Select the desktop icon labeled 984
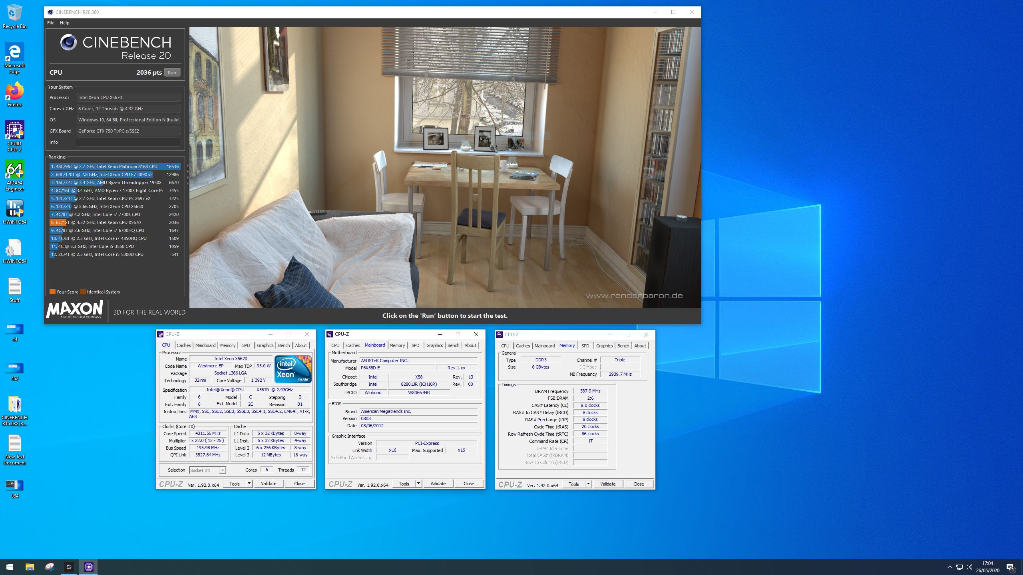Viewport: 1023px width, 575px height. tap(14, 489)
